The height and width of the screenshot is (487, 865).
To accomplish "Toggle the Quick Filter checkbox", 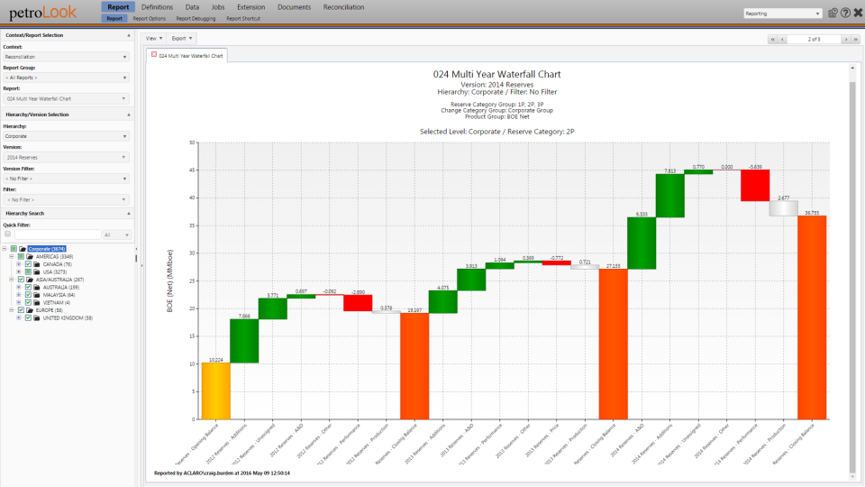I will [8, 234].
